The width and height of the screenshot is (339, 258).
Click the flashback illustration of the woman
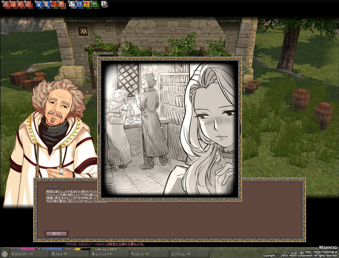point(170,129)
